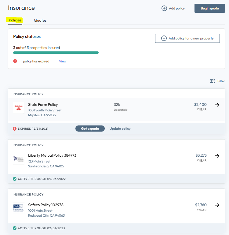Select the Safeco Policy 102938 title
The height and width of the screenshot is (235, 229).
[46, 205]
